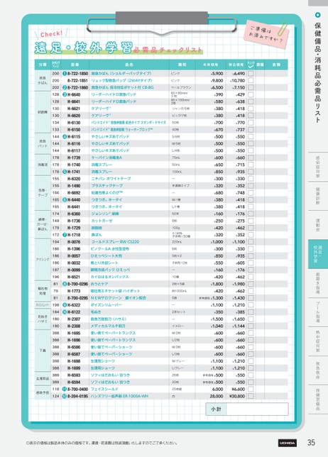This screenshot has width=328, height=457.
Task: Click the 必需品チェックリスト pink subtitle
Action: (x=168, y=50)
